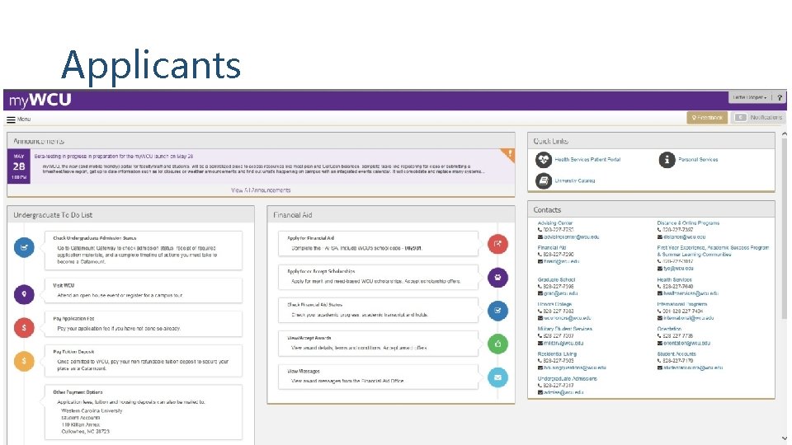
Task: Open the beta-testing announcement headline
Action: tap(114, 157)
